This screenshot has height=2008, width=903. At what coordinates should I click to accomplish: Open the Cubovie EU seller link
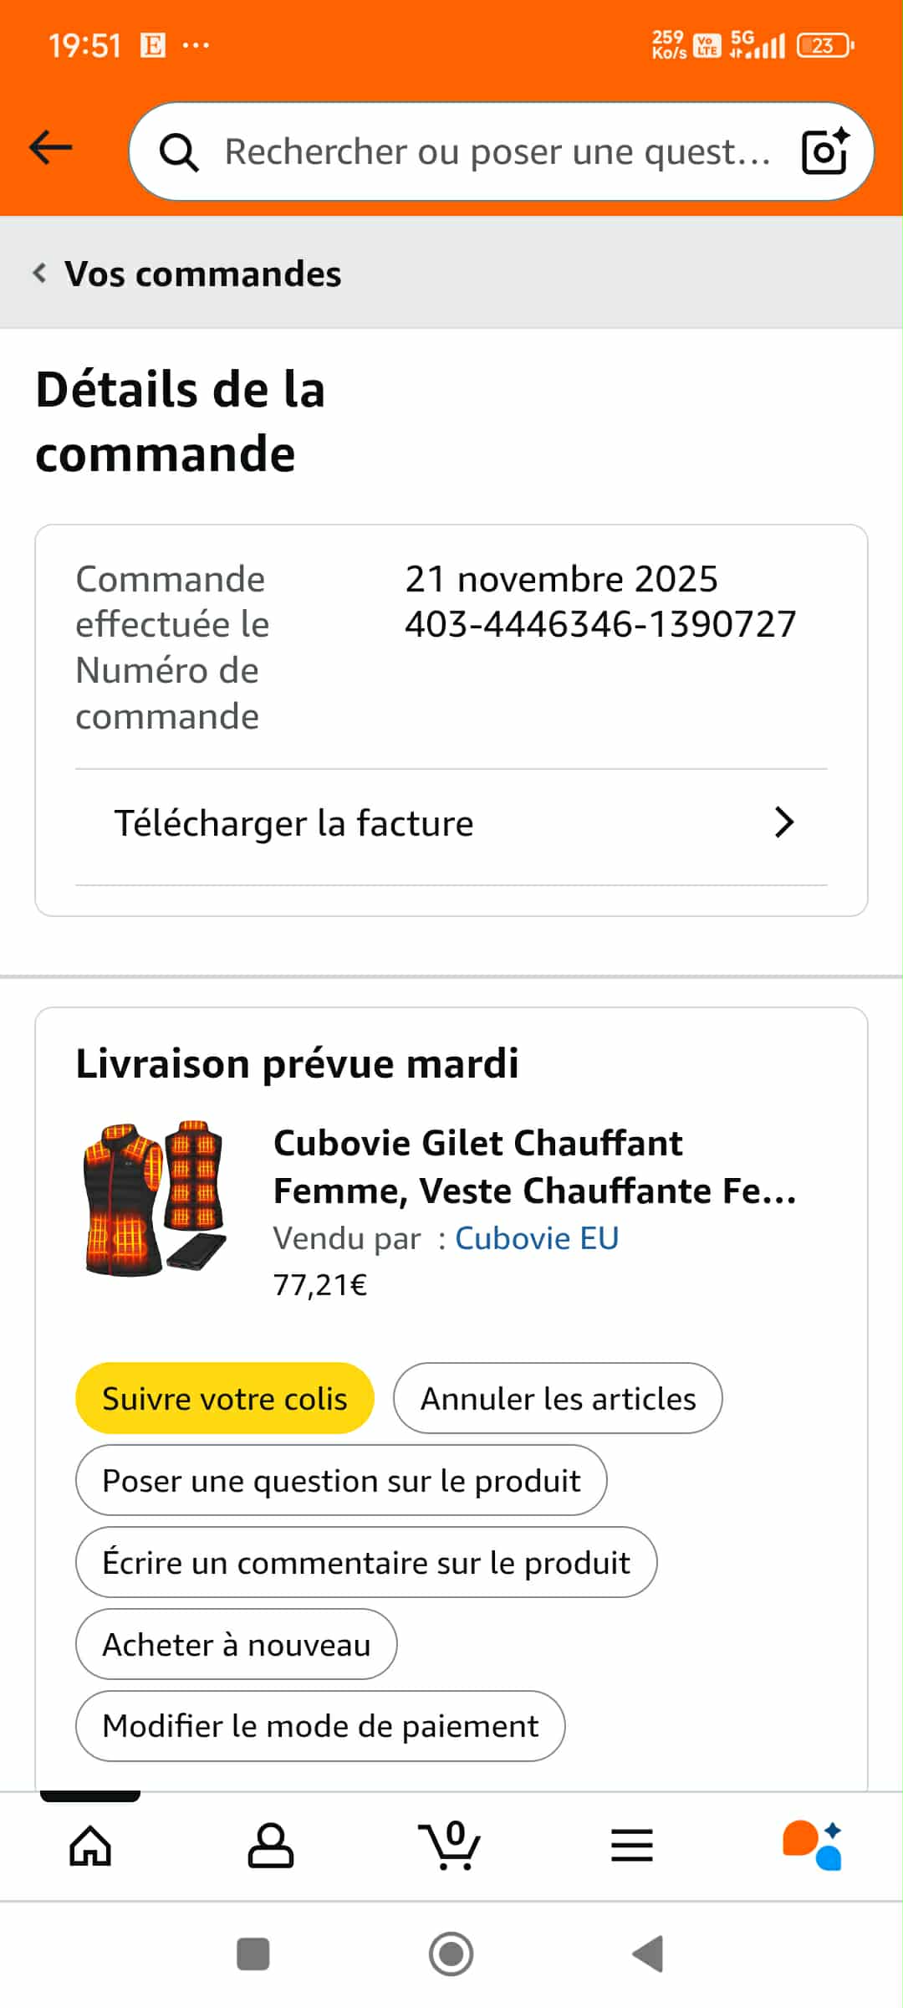coord(537,1238)
